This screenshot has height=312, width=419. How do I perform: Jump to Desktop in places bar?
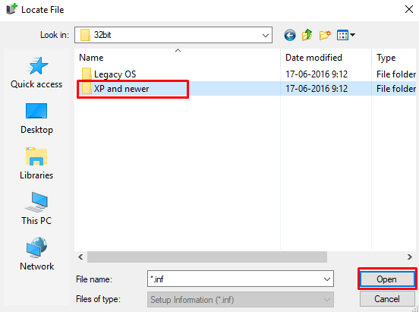click(36, 118)
